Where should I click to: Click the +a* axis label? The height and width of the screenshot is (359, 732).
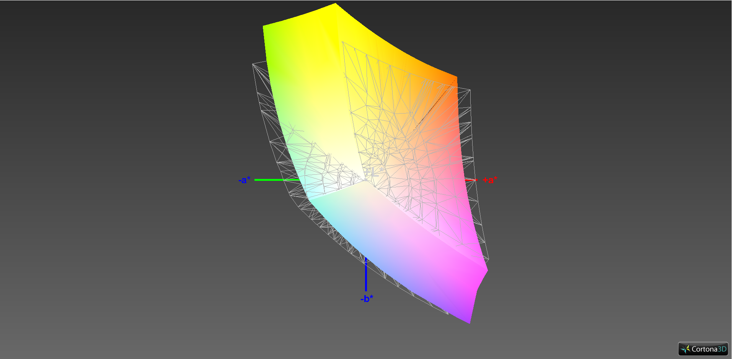[x=490, y=180]
